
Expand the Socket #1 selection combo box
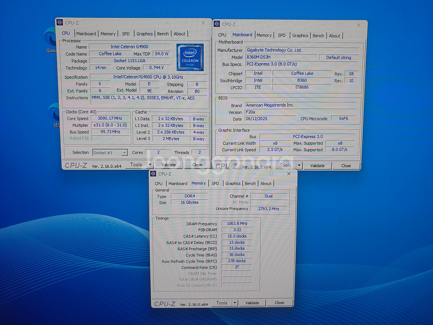coord(124,153)
